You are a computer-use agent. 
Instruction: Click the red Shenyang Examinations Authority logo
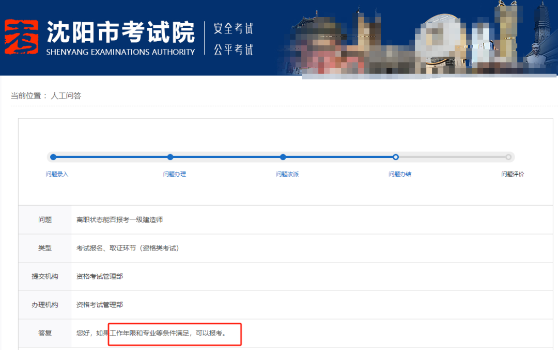[22, 37]
